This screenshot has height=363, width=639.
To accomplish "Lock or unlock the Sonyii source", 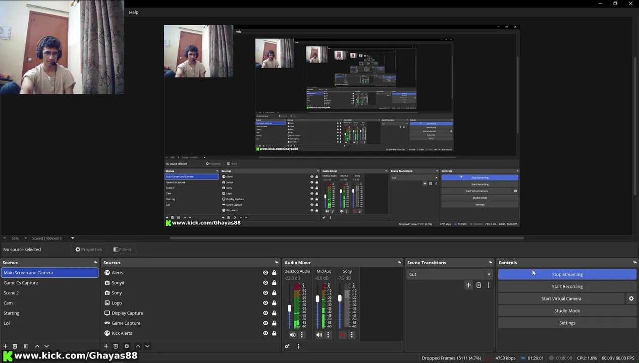I will click(x=274, y=283).
